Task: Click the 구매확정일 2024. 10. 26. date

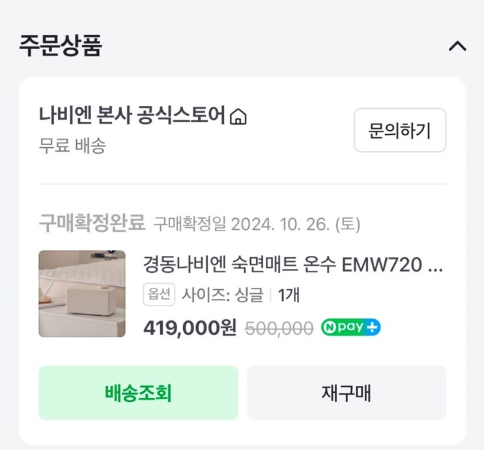Action: (x=257, y=225)
